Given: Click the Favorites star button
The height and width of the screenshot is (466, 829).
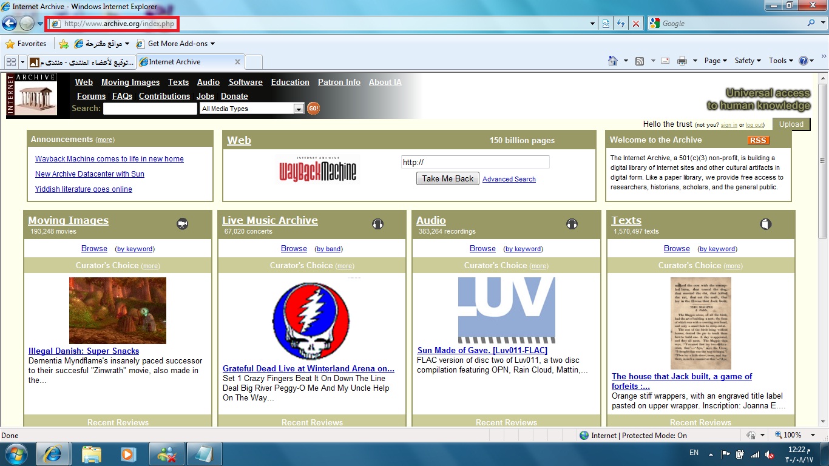Looking at the screenshot, I should [26, 44].
